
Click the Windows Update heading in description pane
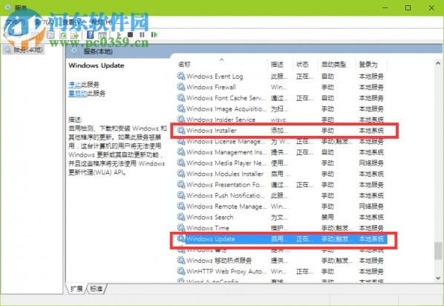tap(97, 65)
